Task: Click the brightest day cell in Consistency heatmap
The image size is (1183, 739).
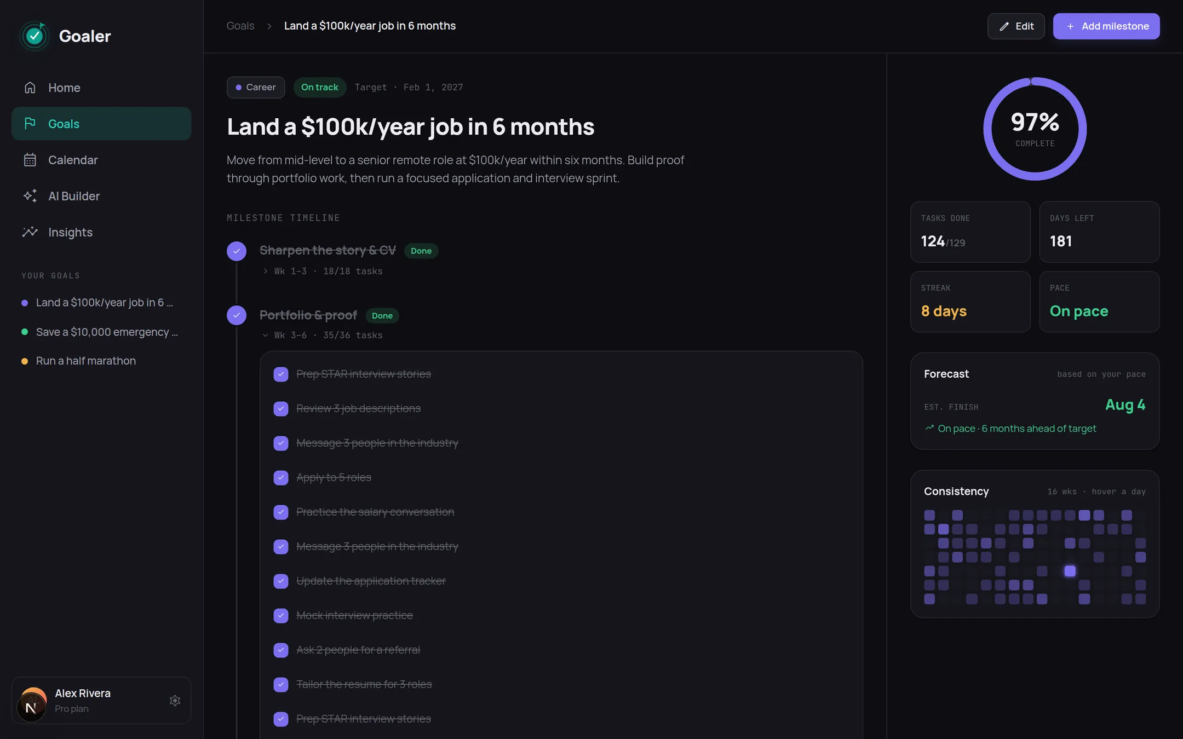Action: pos(1070,571)
